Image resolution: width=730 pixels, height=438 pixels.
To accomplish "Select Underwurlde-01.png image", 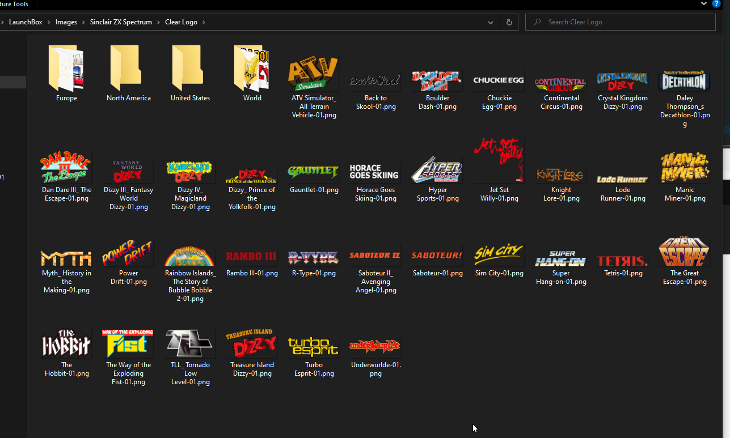I will tap(375, 357).
